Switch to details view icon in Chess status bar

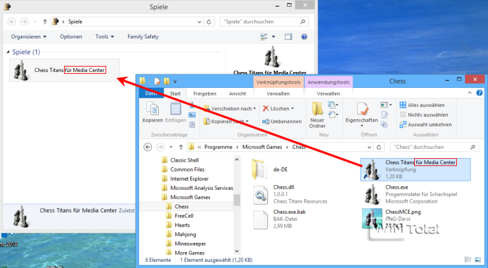pyautogui.click(x=468, y=259)
